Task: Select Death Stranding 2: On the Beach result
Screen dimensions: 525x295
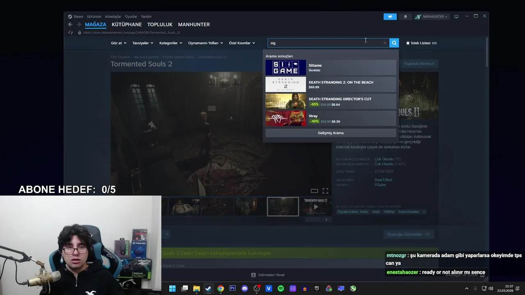Action: [x=331, y=84]
